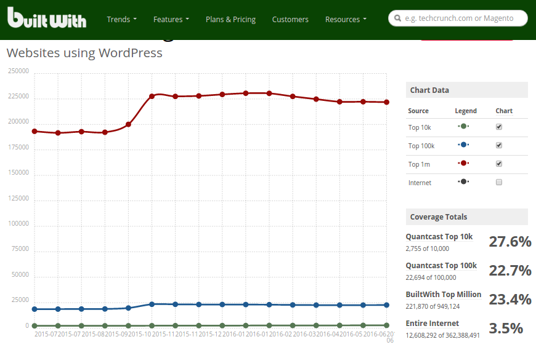Click the BuiltWith logo
Screen dimensions: 536x350
tap(46, 17)
